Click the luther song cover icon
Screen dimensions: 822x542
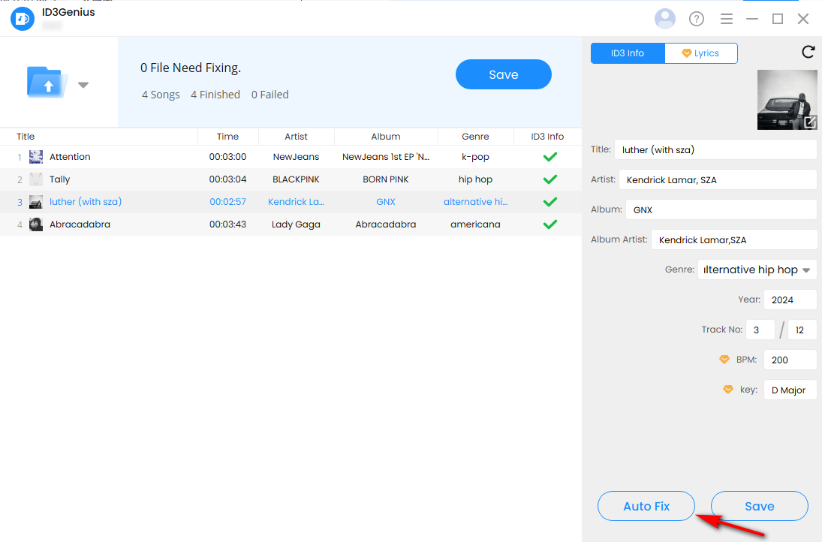point(35,202)
